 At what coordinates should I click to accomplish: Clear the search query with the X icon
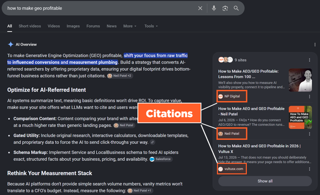200,8
